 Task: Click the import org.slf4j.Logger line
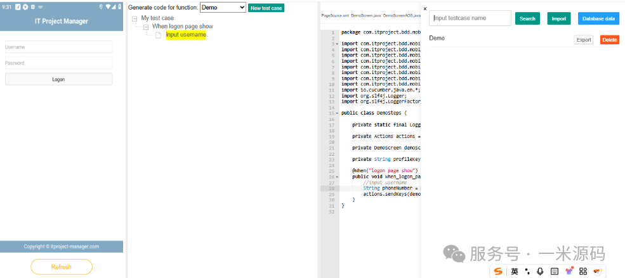point(374,96)
